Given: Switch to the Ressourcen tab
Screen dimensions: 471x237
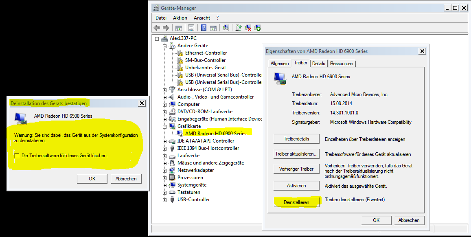Looking at the screenshot, I should click(x=342, y=64).
